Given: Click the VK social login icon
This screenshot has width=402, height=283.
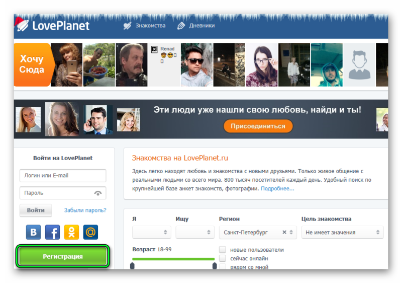Looking at the screenshot, I should click(34, 232).
